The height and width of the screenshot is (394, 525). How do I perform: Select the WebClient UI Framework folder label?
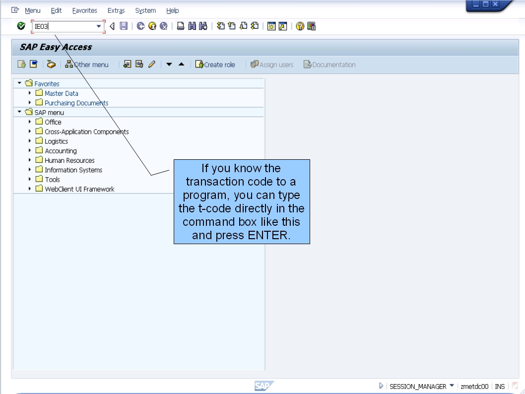coord(79,189)
